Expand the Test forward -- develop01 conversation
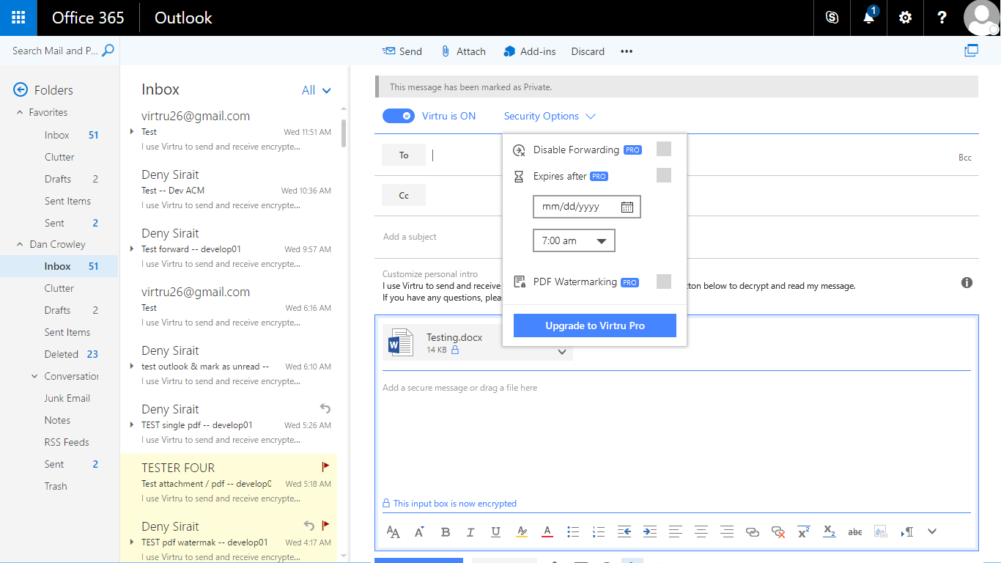This screenshot has width=1001, height=563. click(x=132, y=249)
